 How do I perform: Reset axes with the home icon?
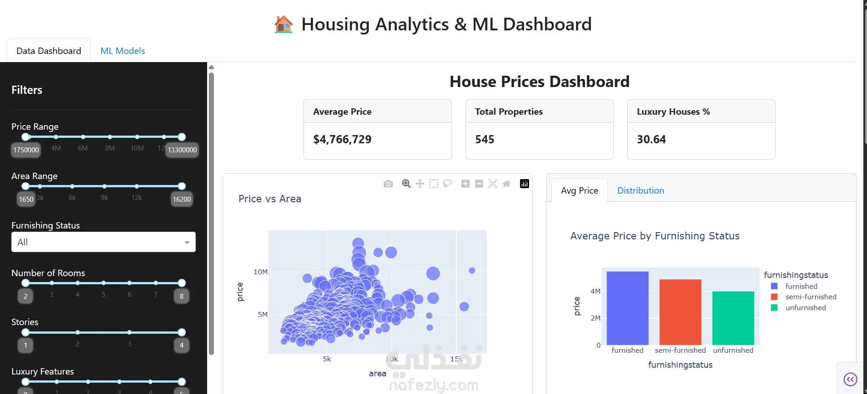506,184
